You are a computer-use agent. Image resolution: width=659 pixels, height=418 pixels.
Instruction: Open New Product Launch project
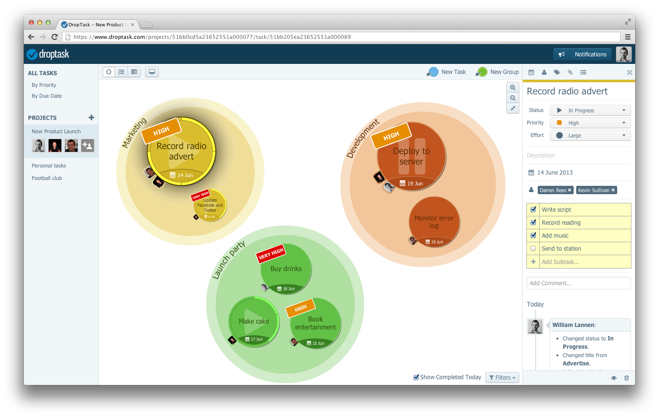[x=56, y=132]
